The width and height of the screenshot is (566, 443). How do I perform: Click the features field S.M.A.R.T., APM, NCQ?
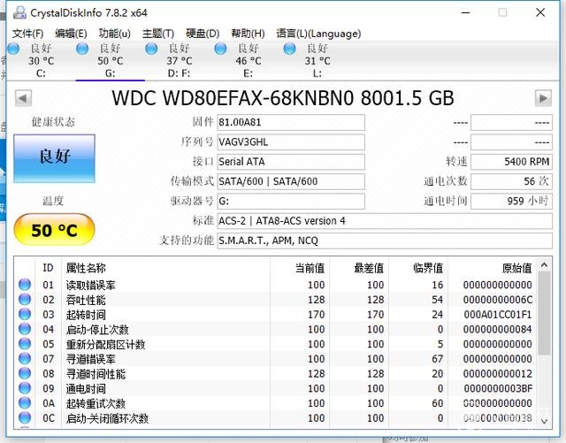385,241
